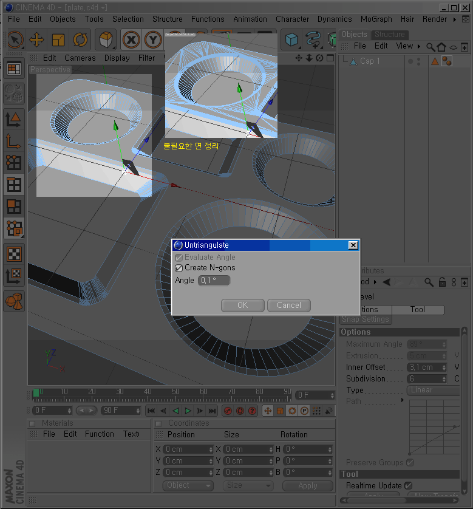Switch to Texture Axis mode
Image resolution: width=473 pixels, height=509 pixels.
[x=14, y=276]
